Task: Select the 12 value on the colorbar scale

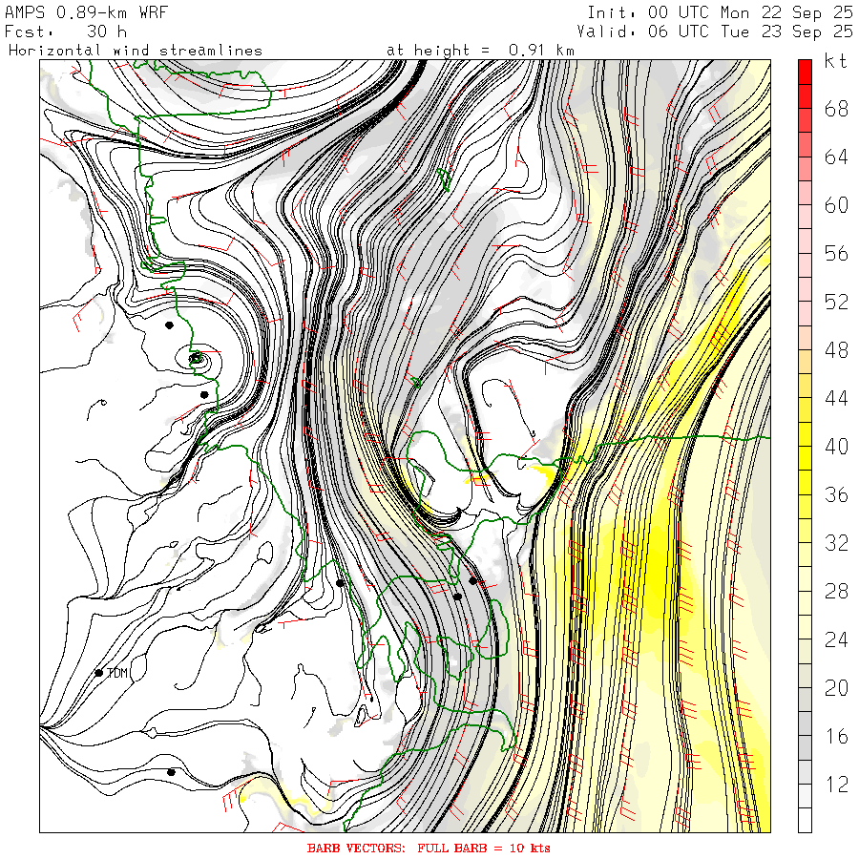Action: (836, 784)
